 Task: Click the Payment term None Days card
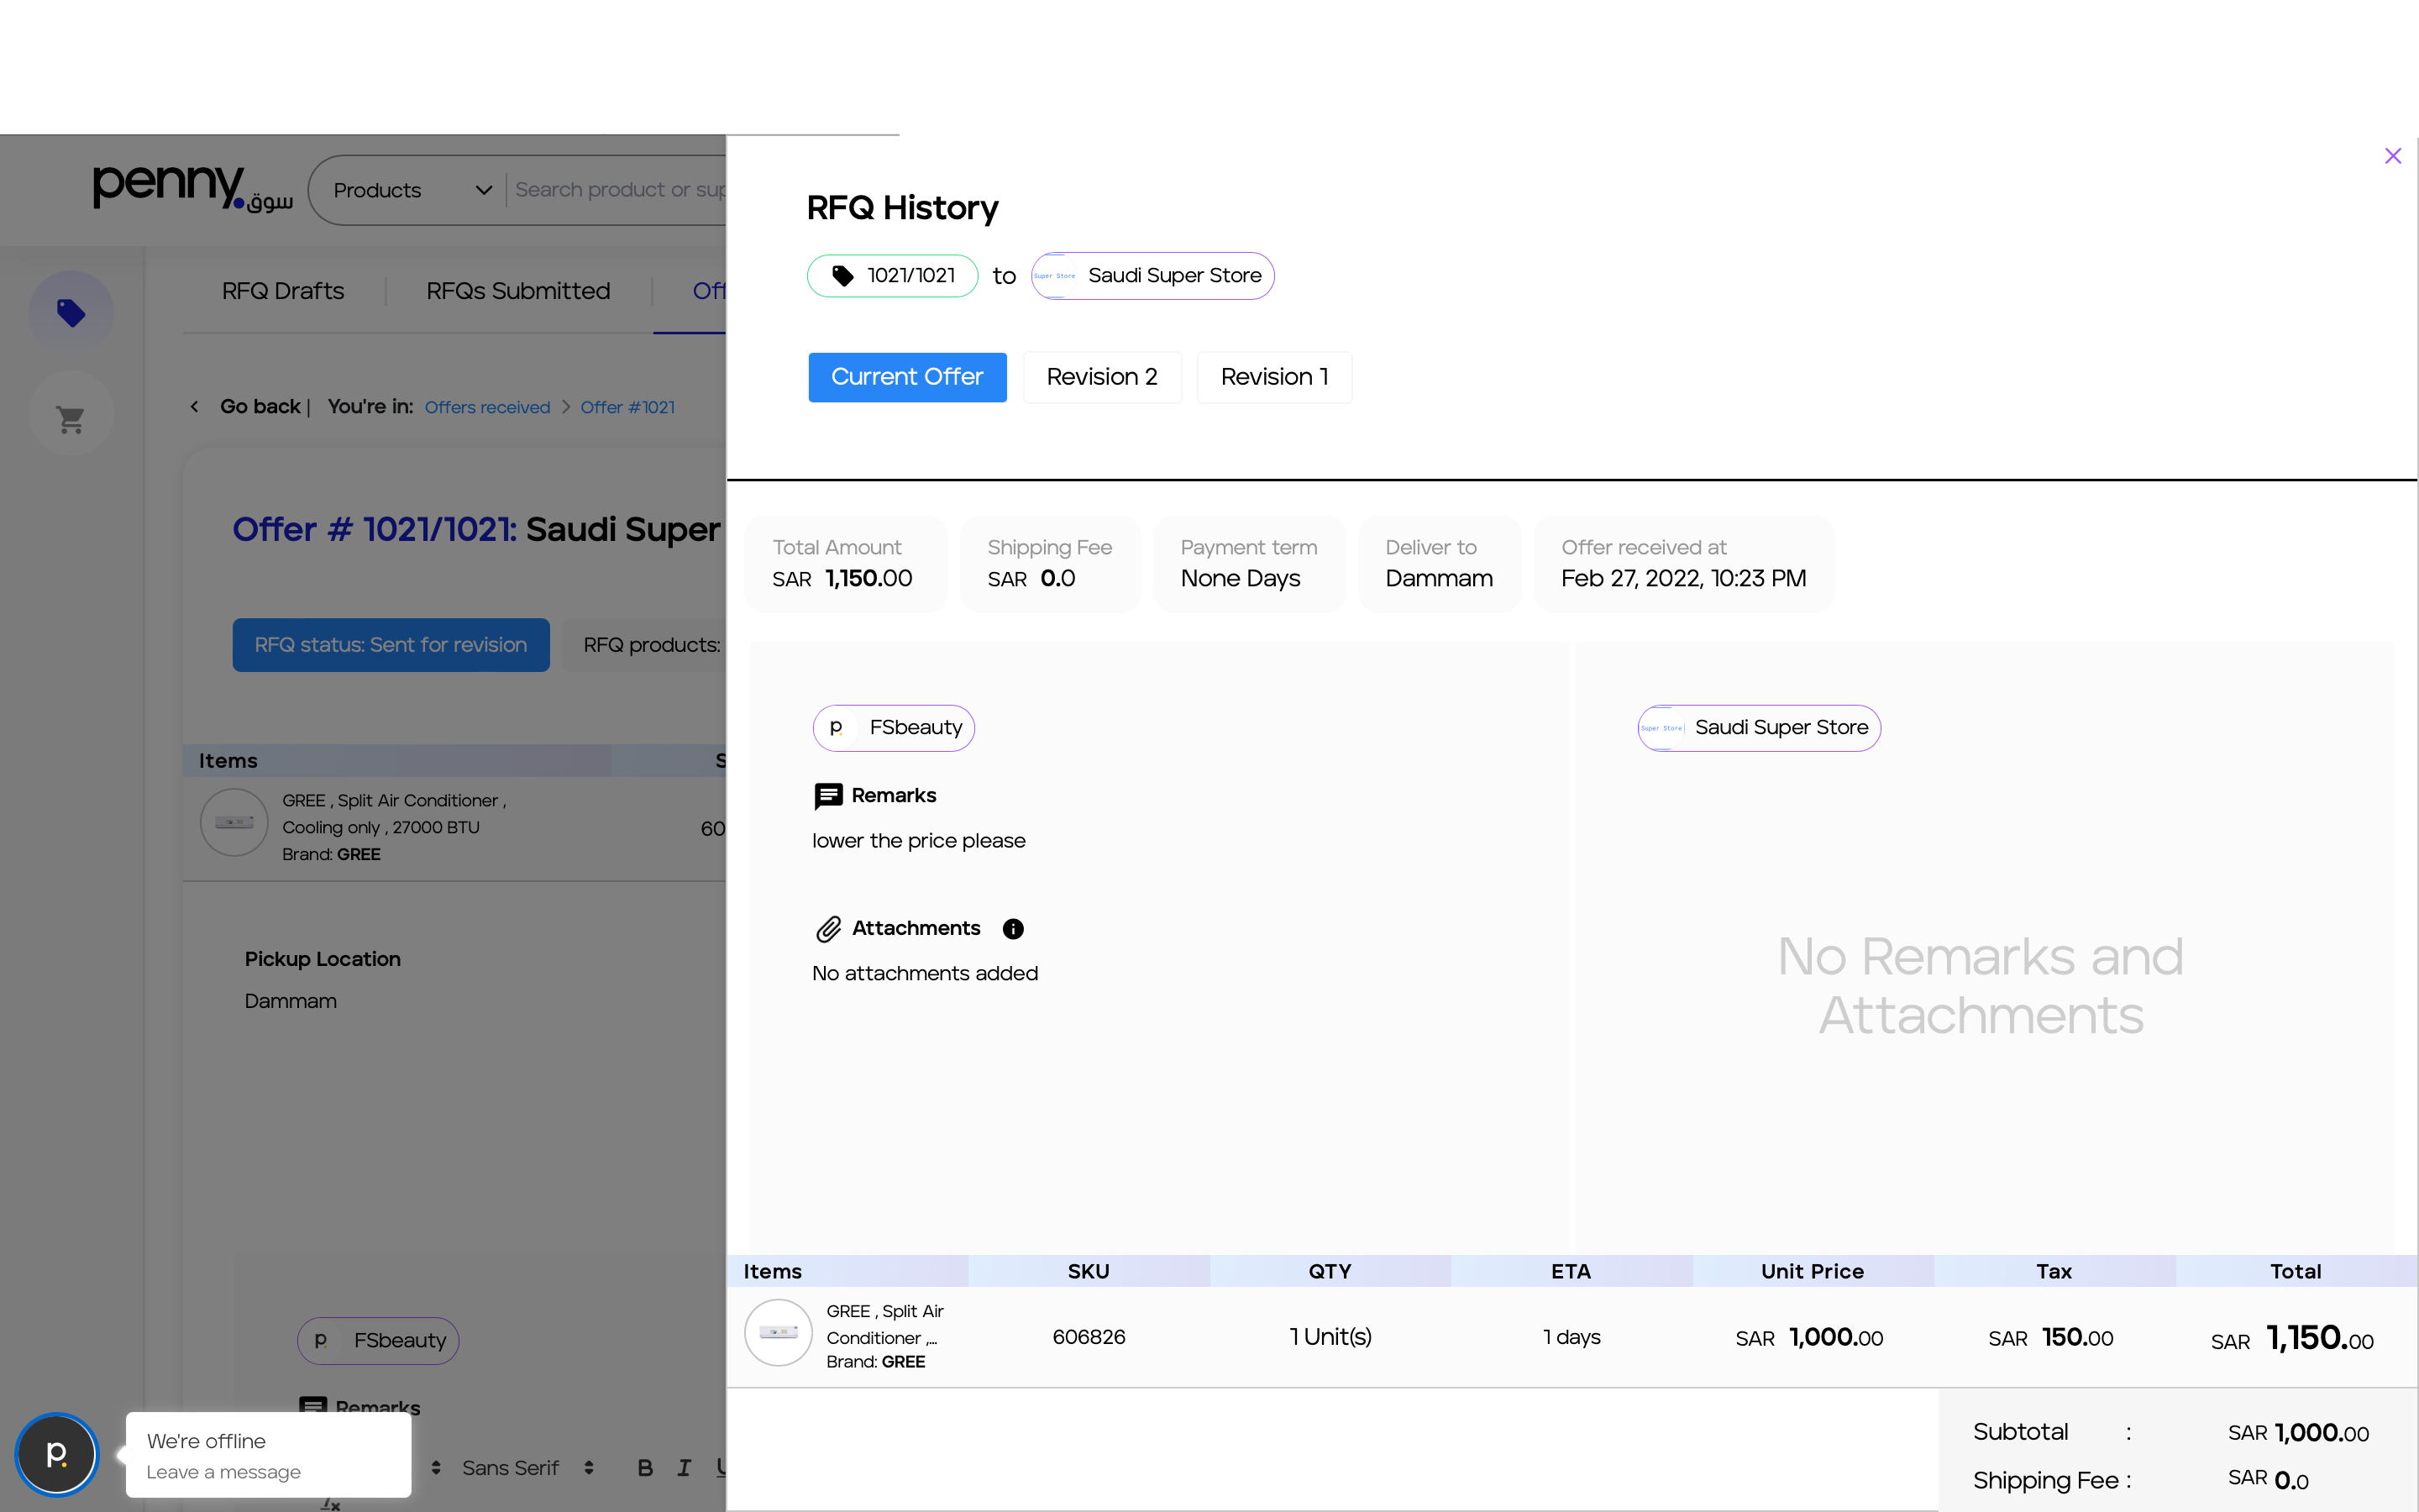pyautogui.click(x=1248, y=564)
